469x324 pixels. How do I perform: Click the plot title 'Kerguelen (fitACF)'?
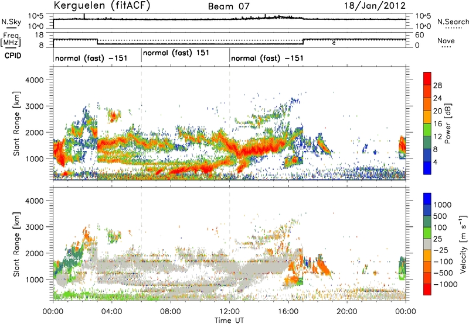(101, 6)
